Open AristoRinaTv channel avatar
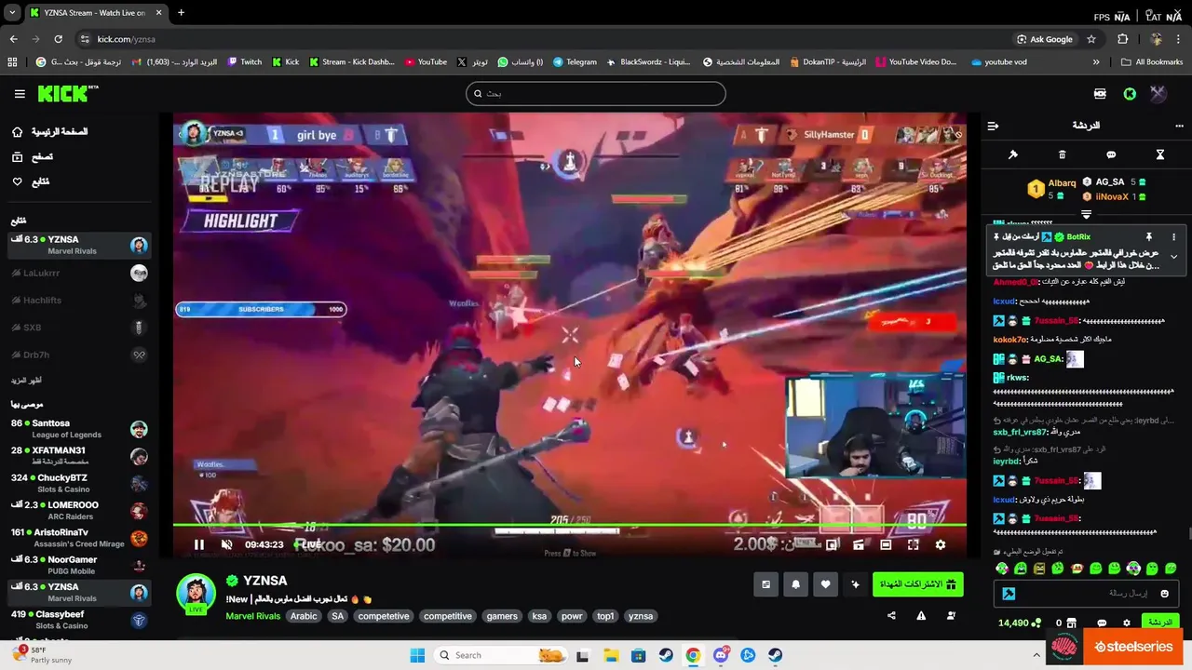The image size is (1192, 670). [x=139, y=538]
